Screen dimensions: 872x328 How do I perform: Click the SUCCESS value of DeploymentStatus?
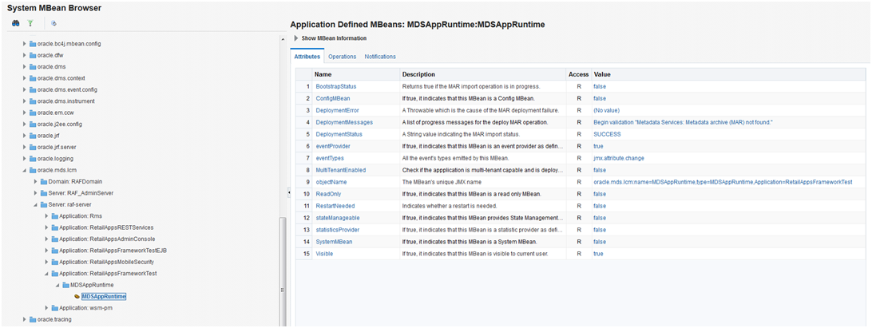coord(607,134)
